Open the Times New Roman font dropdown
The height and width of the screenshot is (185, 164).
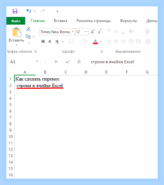[x=72, y=32]
